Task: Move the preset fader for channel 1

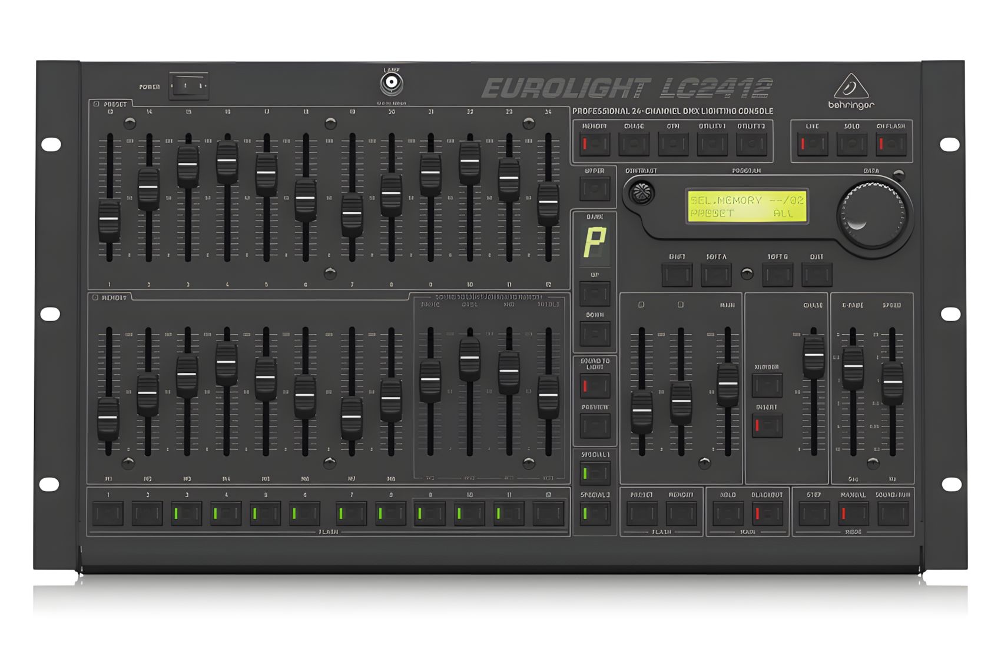Action: pyautogui.click(x=110, y=221)
